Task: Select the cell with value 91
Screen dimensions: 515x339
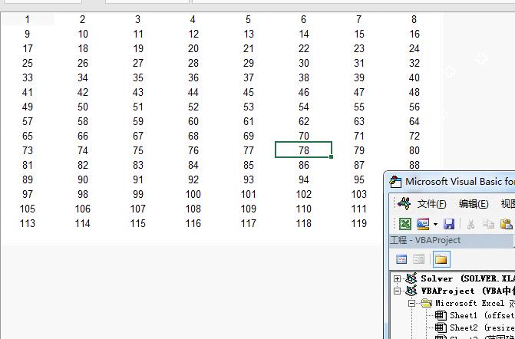Action: point(138,179)
